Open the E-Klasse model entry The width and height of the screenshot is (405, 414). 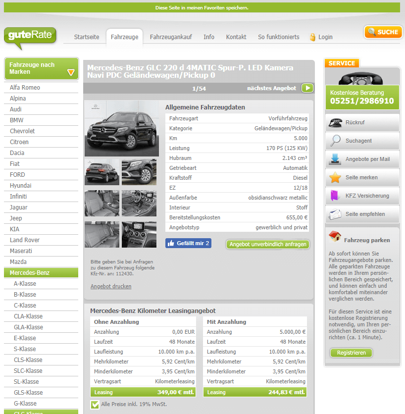(41, 338)
